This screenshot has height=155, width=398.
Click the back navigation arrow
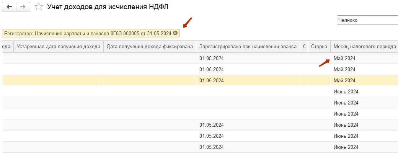[x=10, y=7]
